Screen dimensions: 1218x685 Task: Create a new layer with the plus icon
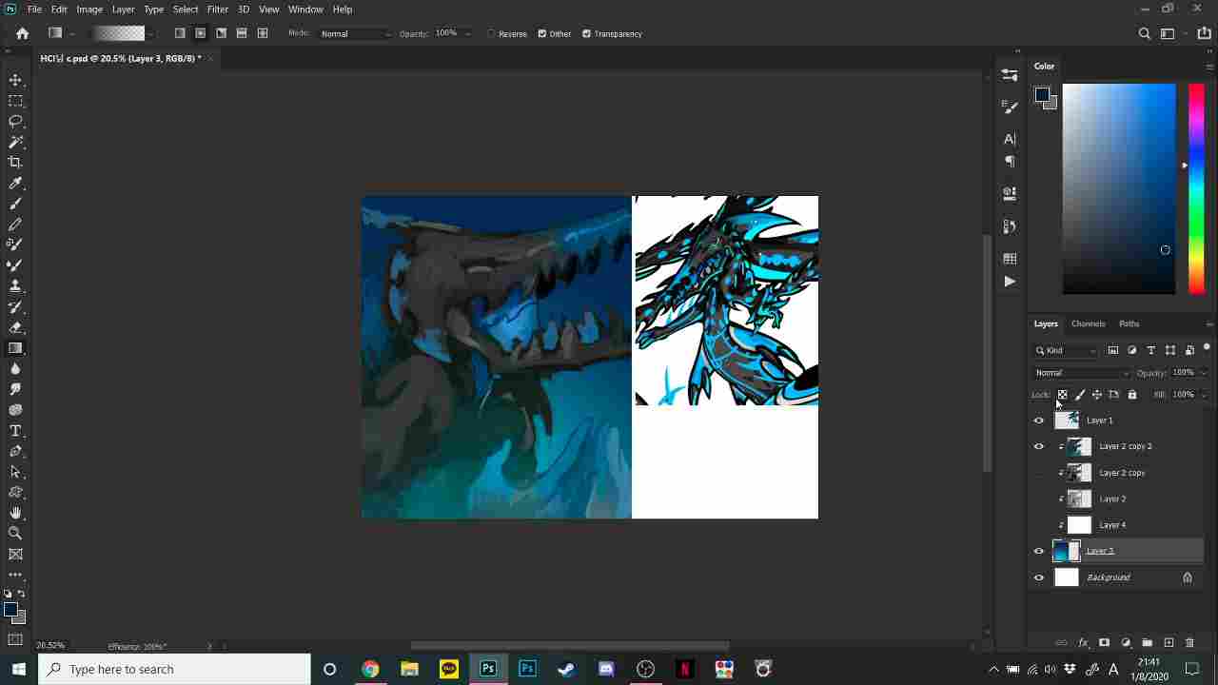[1169, 643]
